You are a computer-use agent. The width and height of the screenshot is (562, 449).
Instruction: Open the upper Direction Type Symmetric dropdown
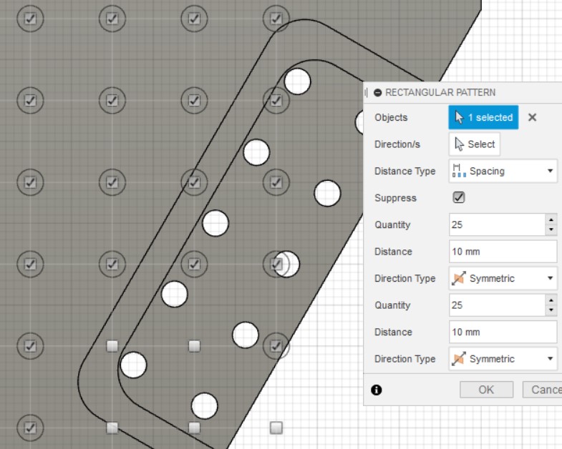click(503, 278)
